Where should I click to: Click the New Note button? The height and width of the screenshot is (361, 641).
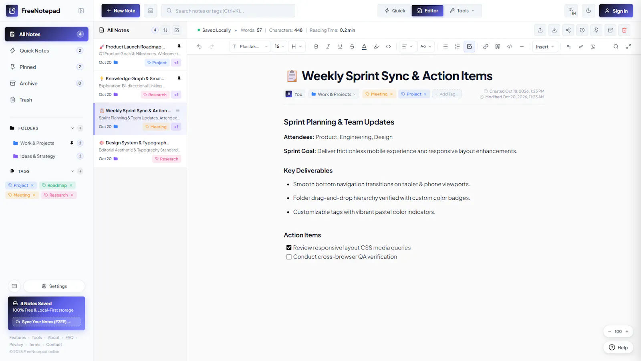tap(121, 11)
